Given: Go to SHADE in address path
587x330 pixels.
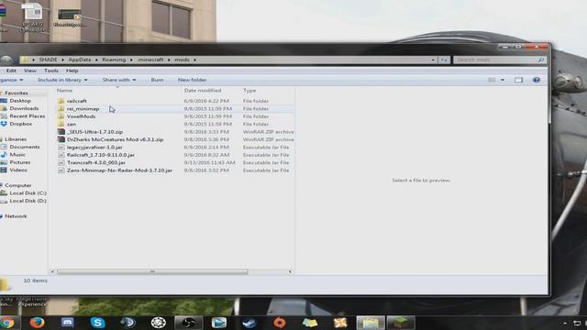Looking at the screenshot, I should click(x=49, y=60).
